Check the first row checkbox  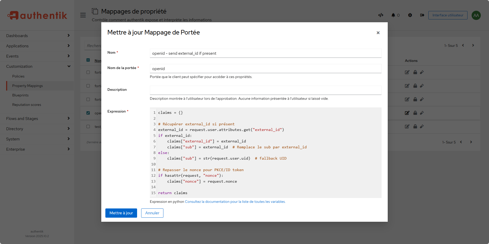click(x=88, y=72)
